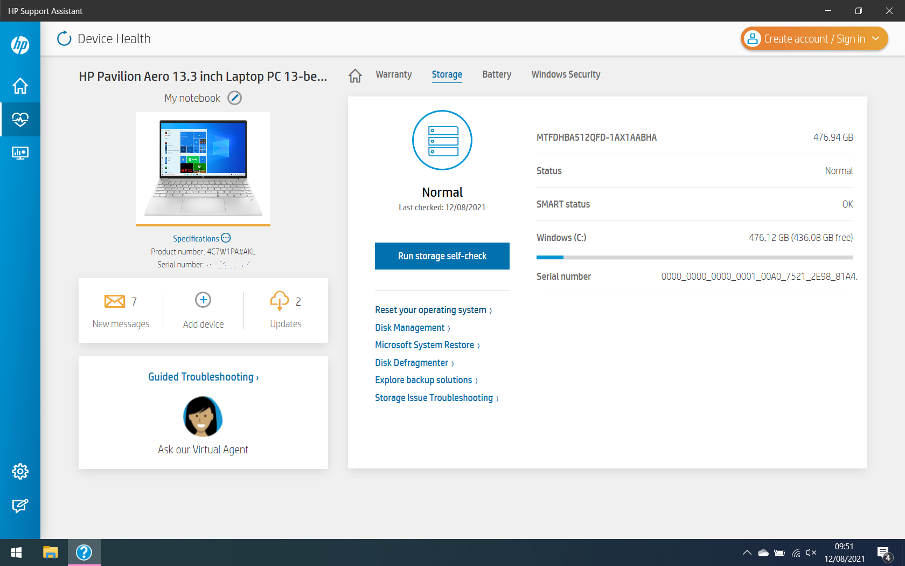Screen dimensions: 905x566
Task: Open Guided Troubleshooting link
Action: click(203, 377)
